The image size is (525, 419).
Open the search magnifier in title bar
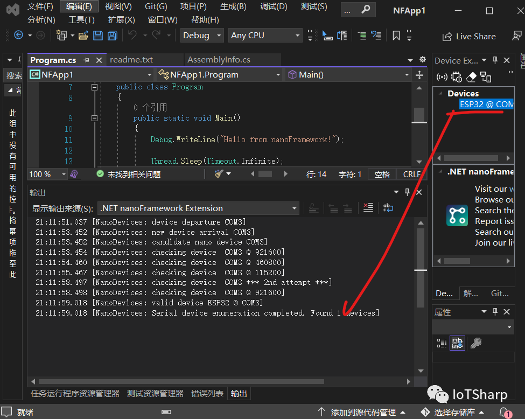tap(366, 9)
